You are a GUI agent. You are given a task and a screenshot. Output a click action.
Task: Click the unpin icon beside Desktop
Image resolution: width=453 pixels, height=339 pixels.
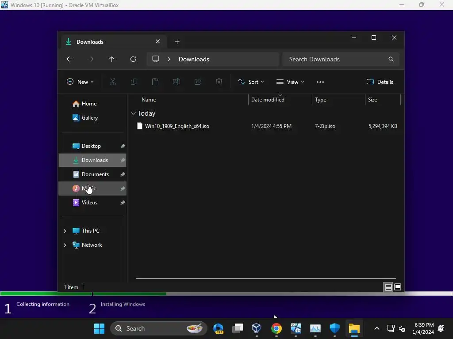(123, 146)
